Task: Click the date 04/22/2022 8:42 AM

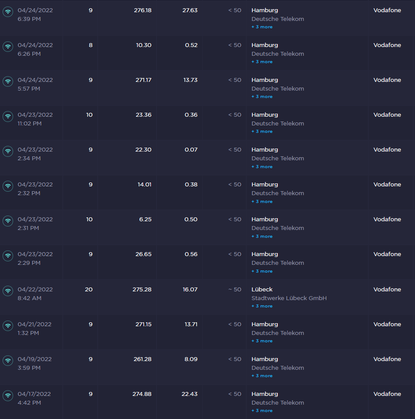Action: coord(35,294)
